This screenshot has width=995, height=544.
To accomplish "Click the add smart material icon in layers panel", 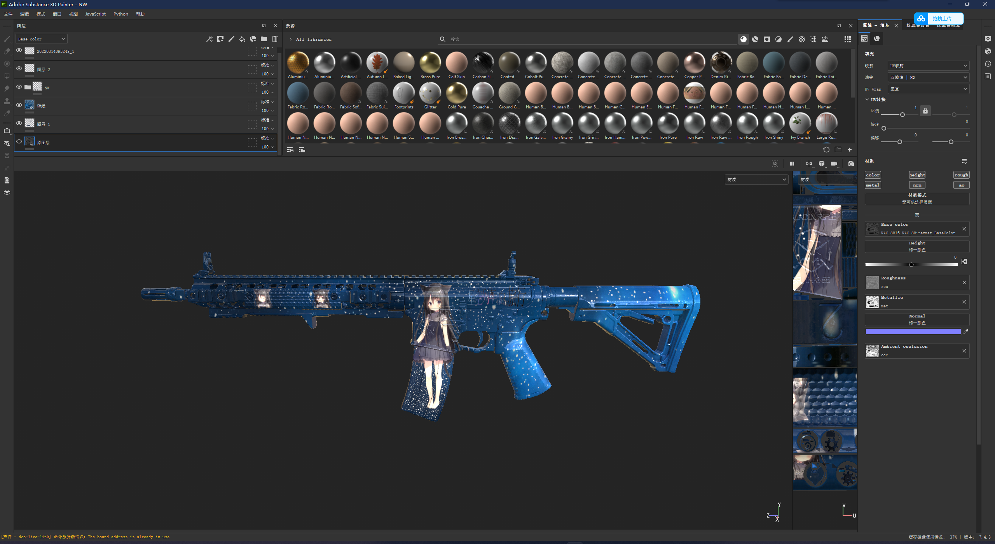I will (x=253, y=39).
